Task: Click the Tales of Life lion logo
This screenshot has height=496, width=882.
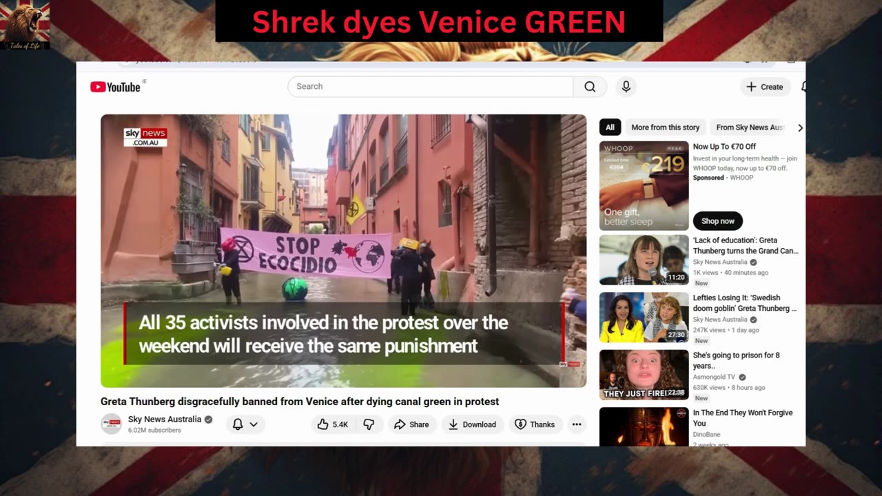Action: tap(25, 25)
